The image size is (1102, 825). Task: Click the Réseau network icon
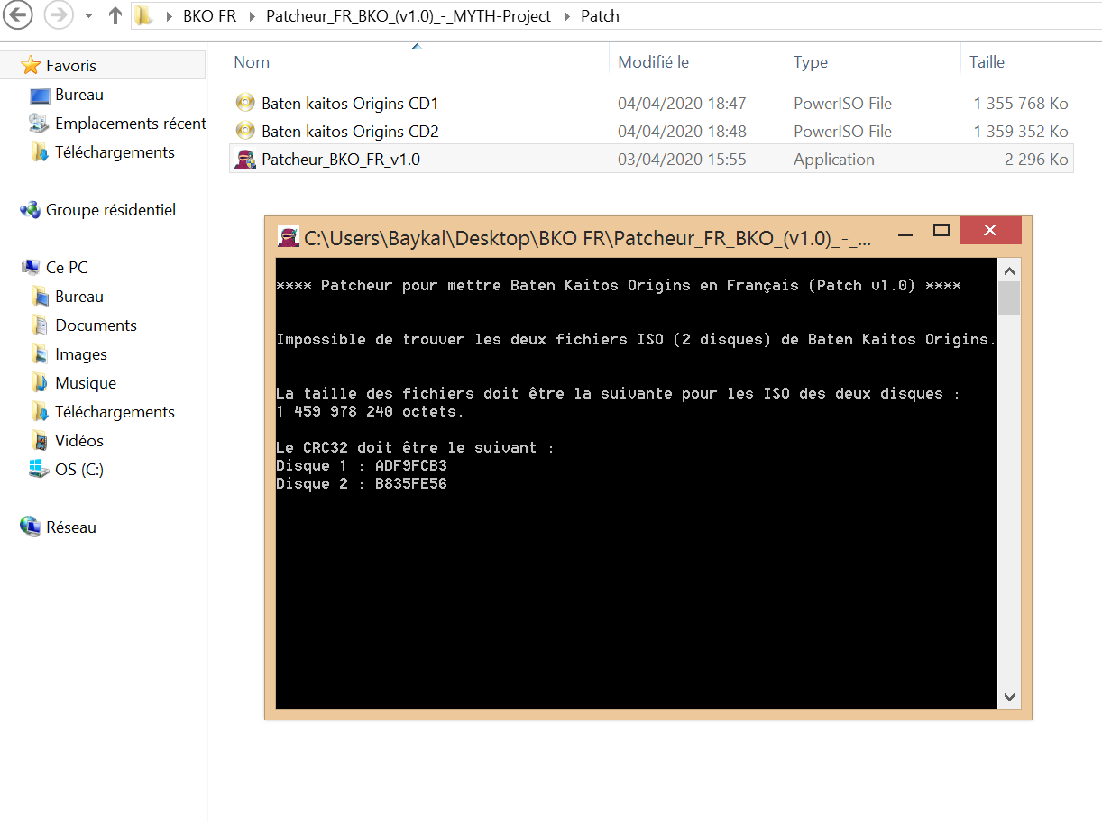[x=31, y=527]
